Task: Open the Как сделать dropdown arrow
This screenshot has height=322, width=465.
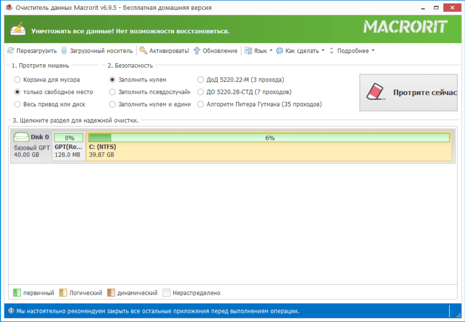Action: (x=323, y=51)
